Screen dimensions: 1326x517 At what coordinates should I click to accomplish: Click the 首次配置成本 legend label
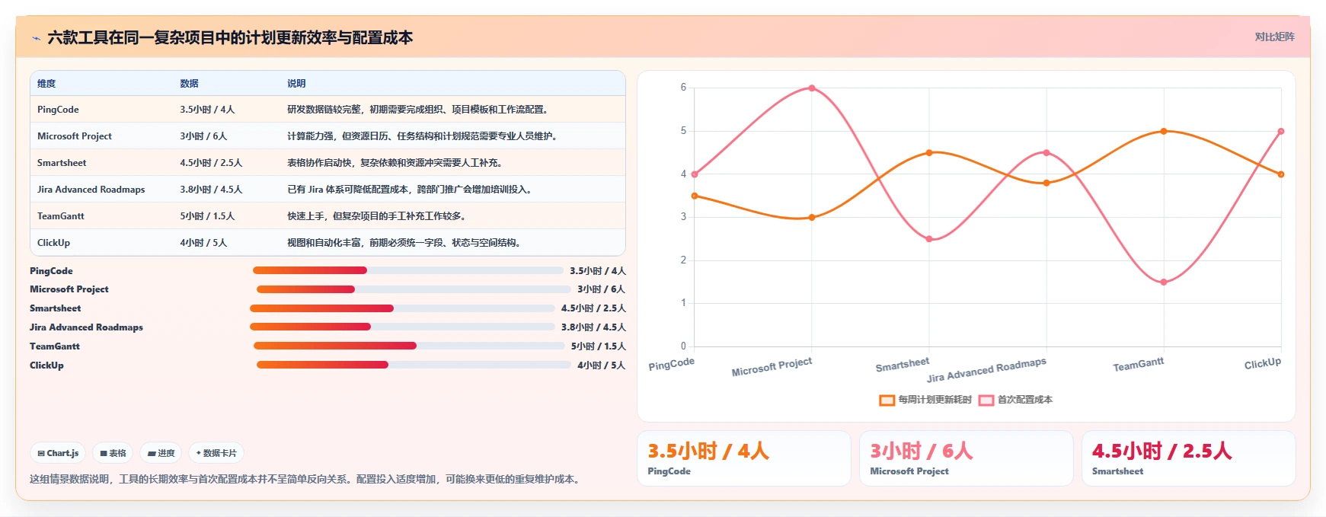click(1025, 400)
